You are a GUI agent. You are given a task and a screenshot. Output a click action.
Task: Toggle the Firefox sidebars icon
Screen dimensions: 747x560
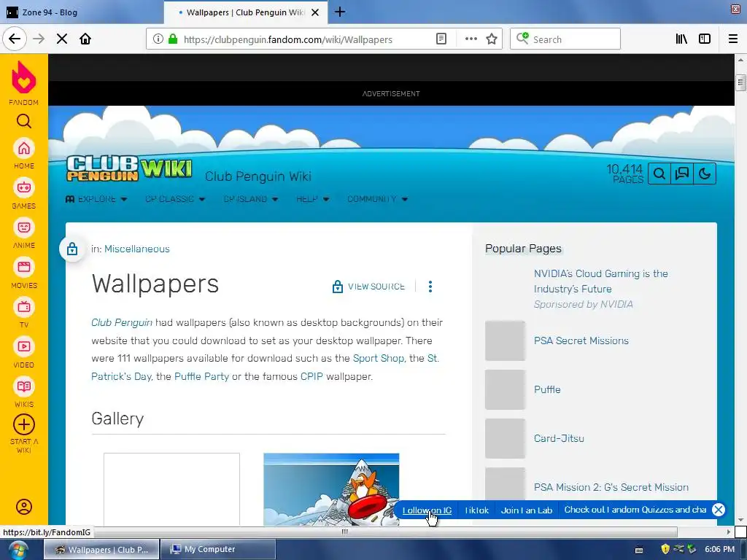705,39
